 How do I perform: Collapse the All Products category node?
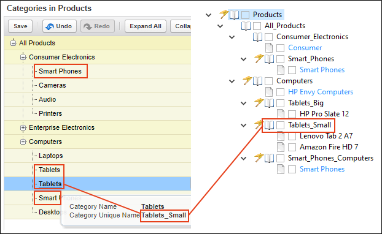13,43
